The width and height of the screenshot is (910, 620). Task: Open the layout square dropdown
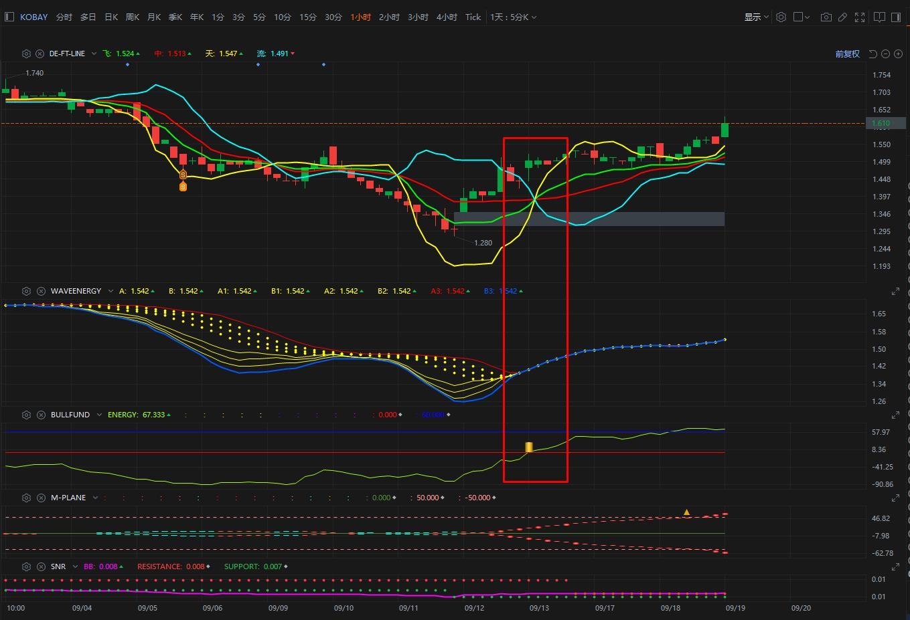click(802, 17)
